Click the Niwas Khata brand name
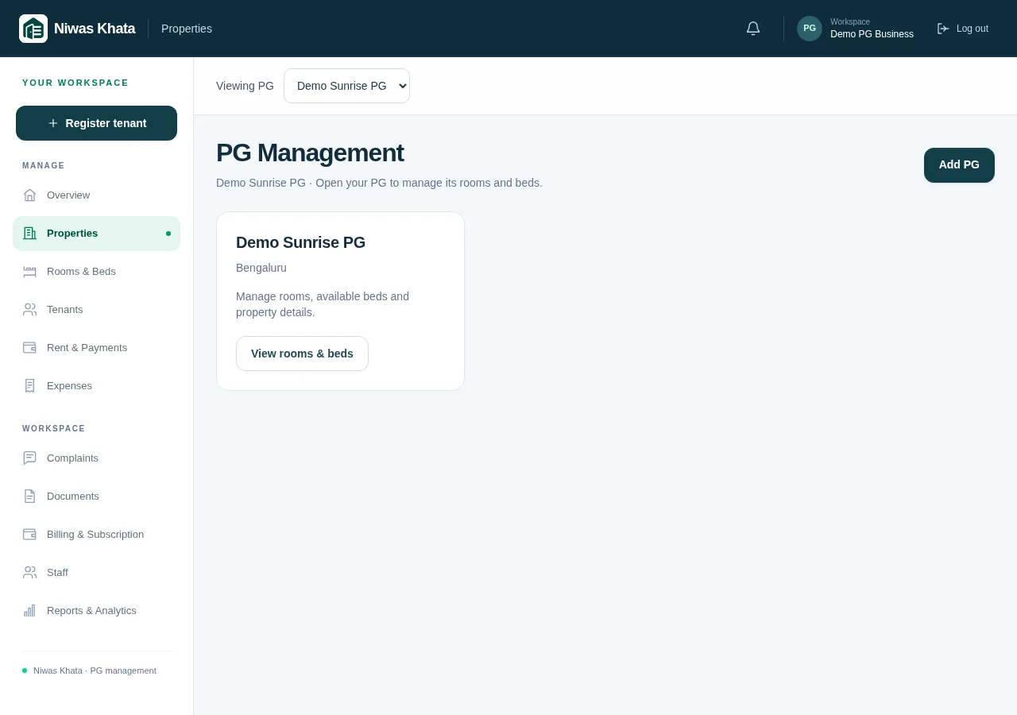Viewport: 1017px width, 715px height. click(95, 29)
